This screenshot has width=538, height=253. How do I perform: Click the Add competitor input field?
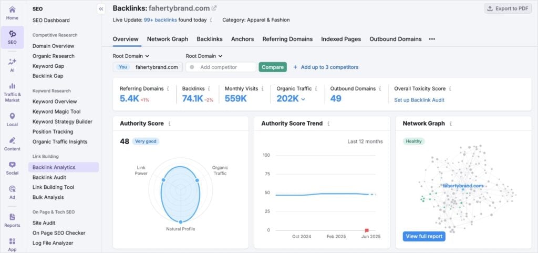221,67
